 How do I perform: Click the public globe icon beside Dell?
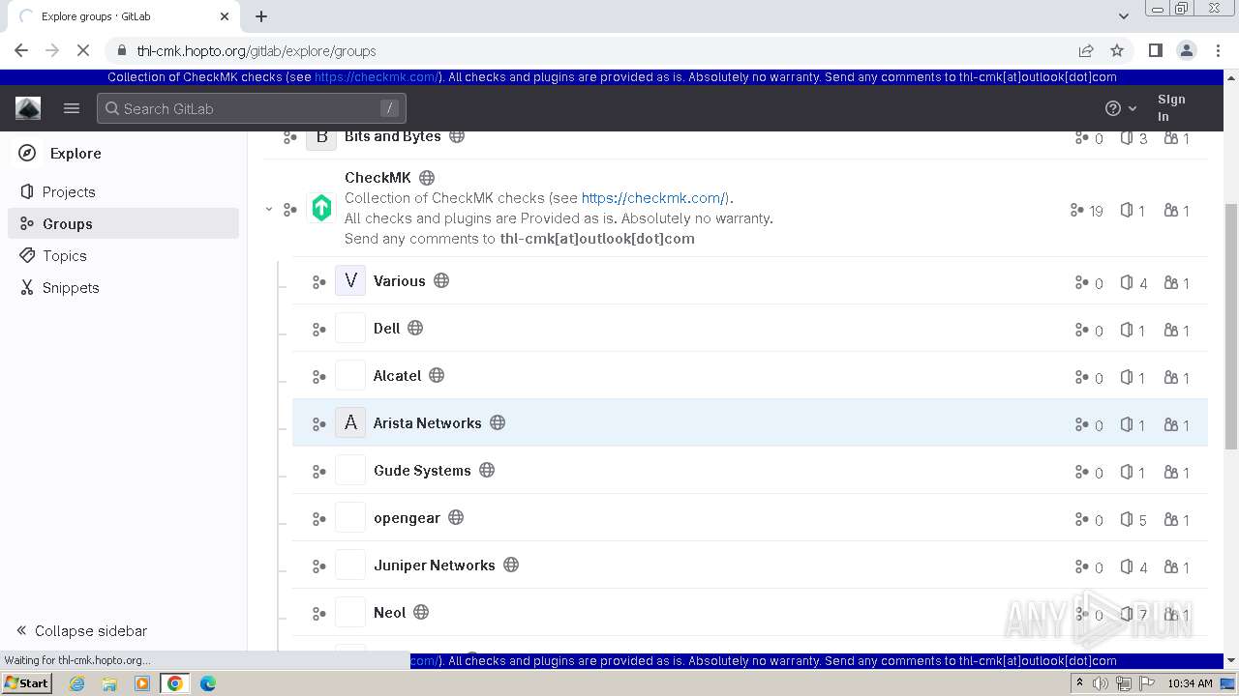(415, 328)
